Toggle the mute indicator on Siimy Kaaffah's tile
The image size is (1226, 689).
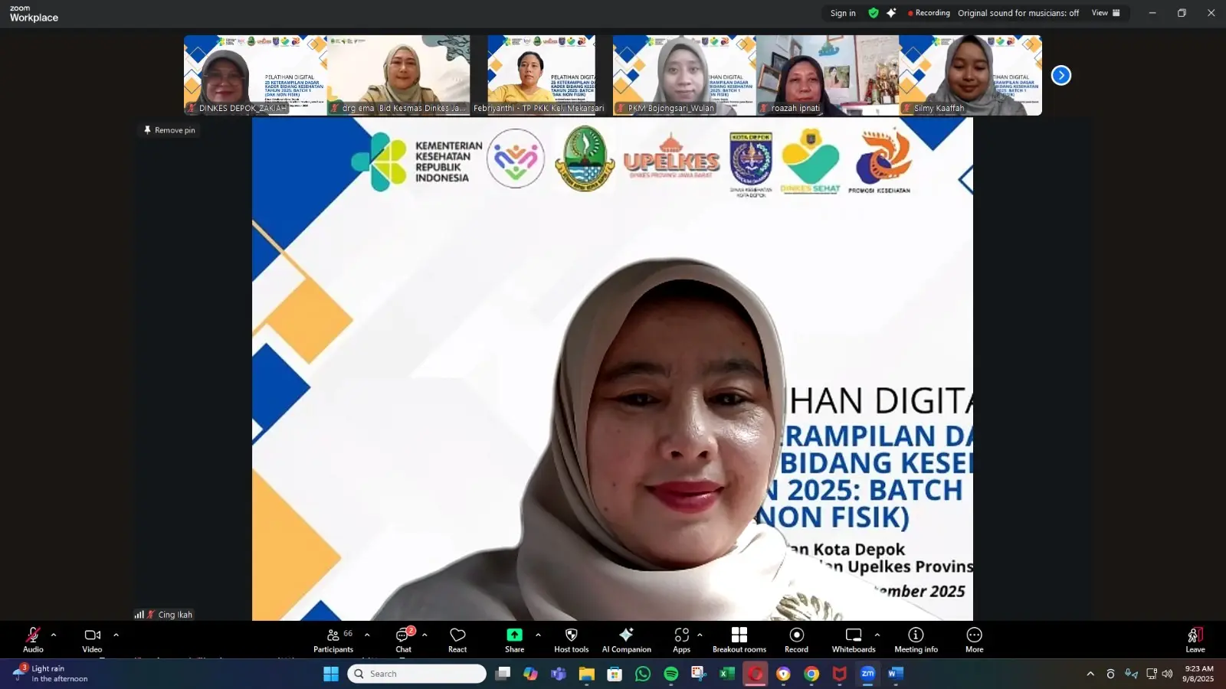(906, 108)
